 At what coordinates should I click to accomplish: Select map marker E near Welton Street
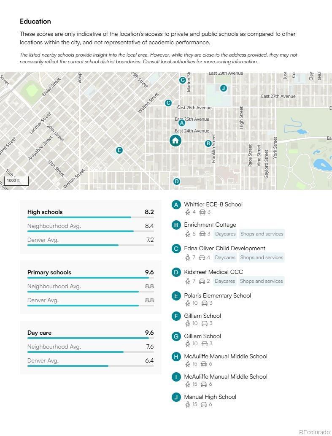(x=119, y=150)
